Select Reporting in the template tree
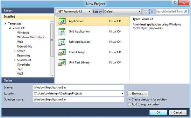Viewport: 191px width, 118px height. (x=24, y=55)
